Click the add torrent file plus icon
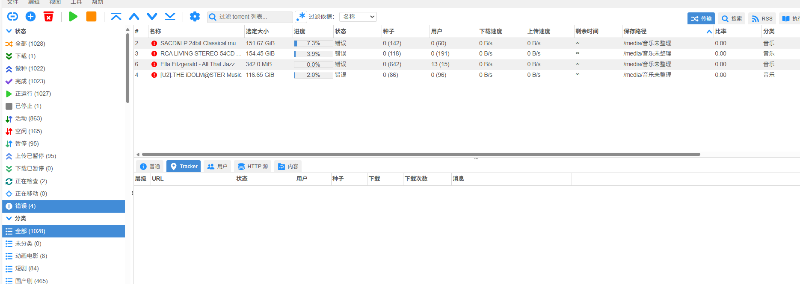Viewport: 800px width, 284px height. tap(31, 17)
